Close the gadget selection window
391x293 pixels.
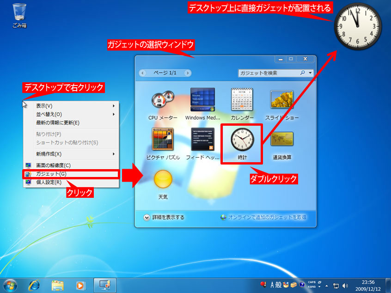pos(305,59)
